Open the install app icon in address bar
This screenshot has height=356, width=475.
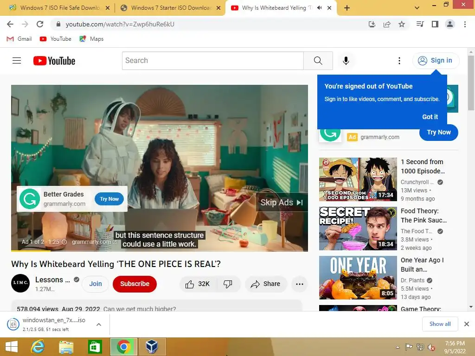click(372, 24)
